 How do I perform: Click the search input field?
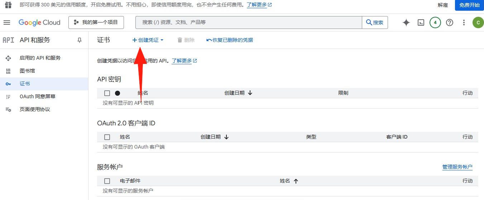tap(249, 22)
